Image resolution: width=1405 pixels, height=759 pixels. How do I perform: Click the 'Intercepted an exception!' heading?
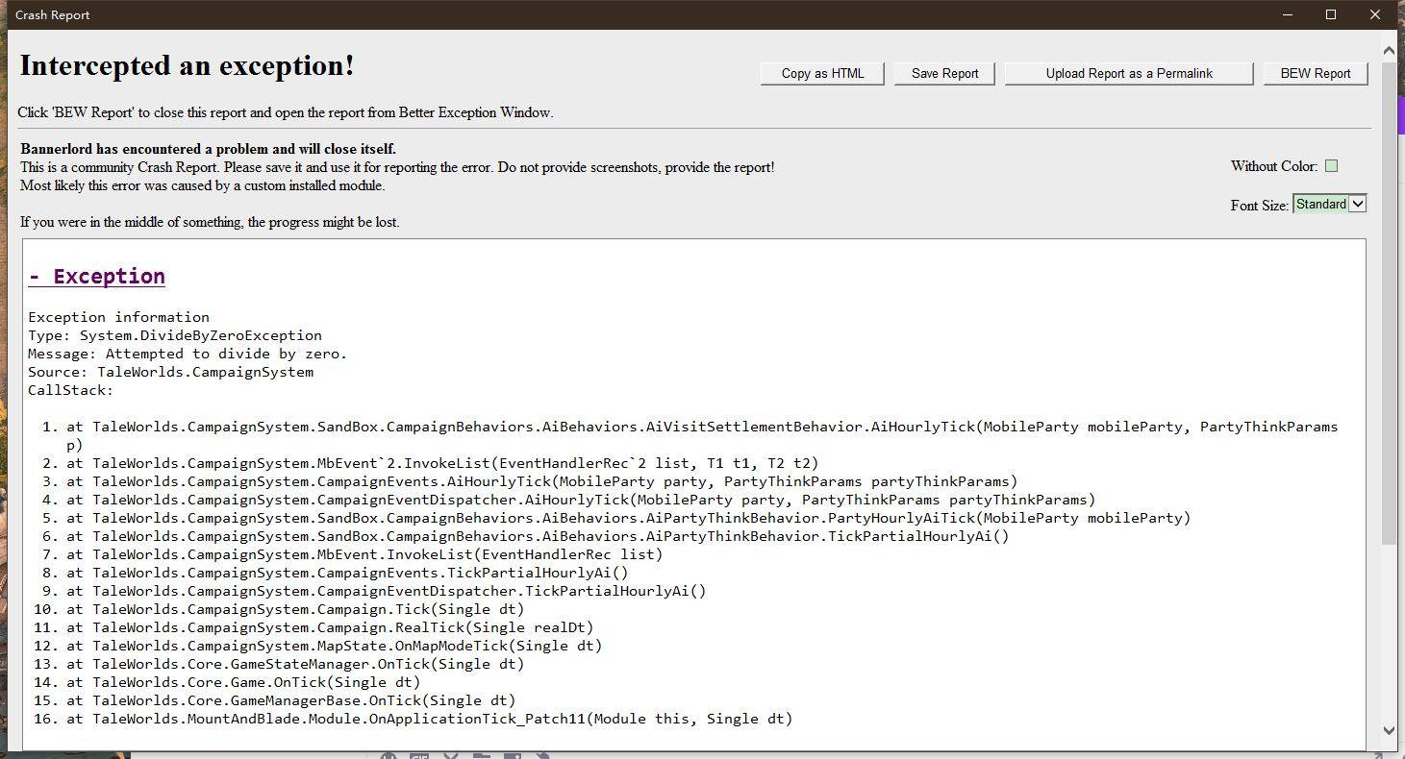click(188, 66)
